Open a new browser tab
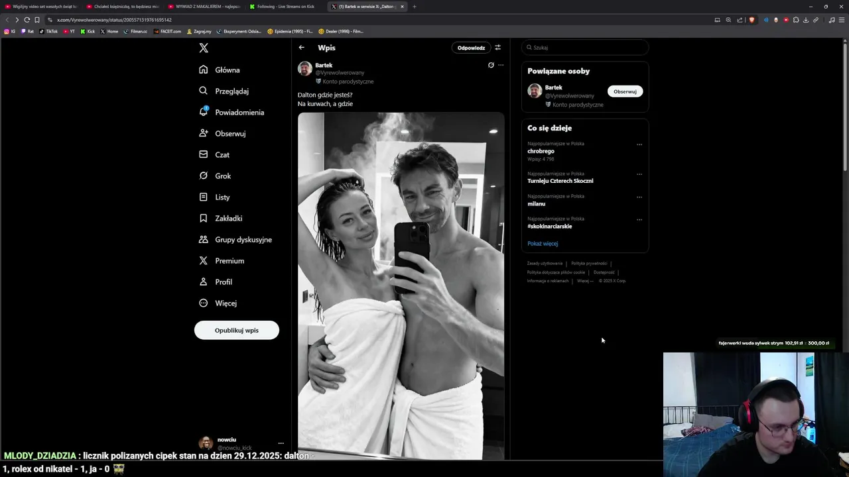Screen dimensions: 849x477 415,7
